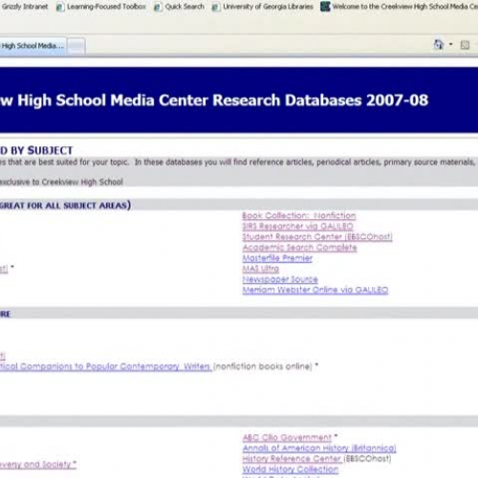Click 'GREAT FOR ALL SUBJECT AREAS' heading
Image resolution: width=478 pixels, height=478 pixels.
coord(65,206)
